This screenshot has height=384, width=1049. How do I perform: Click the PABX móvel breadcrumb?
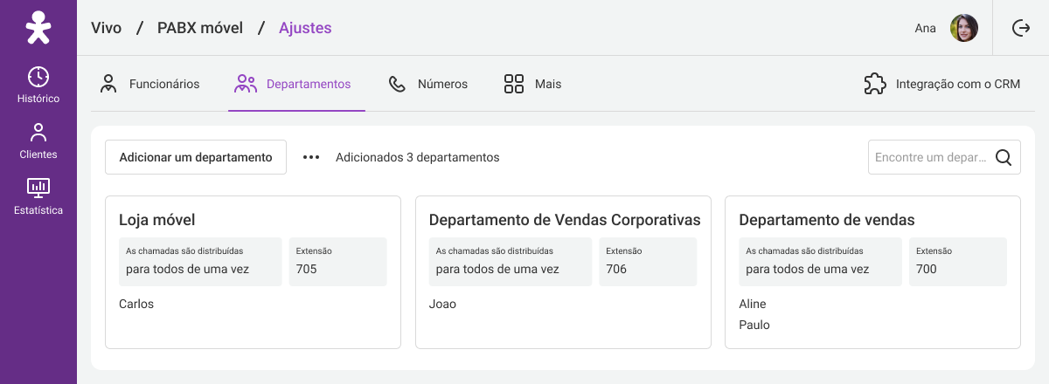point(200,28)
